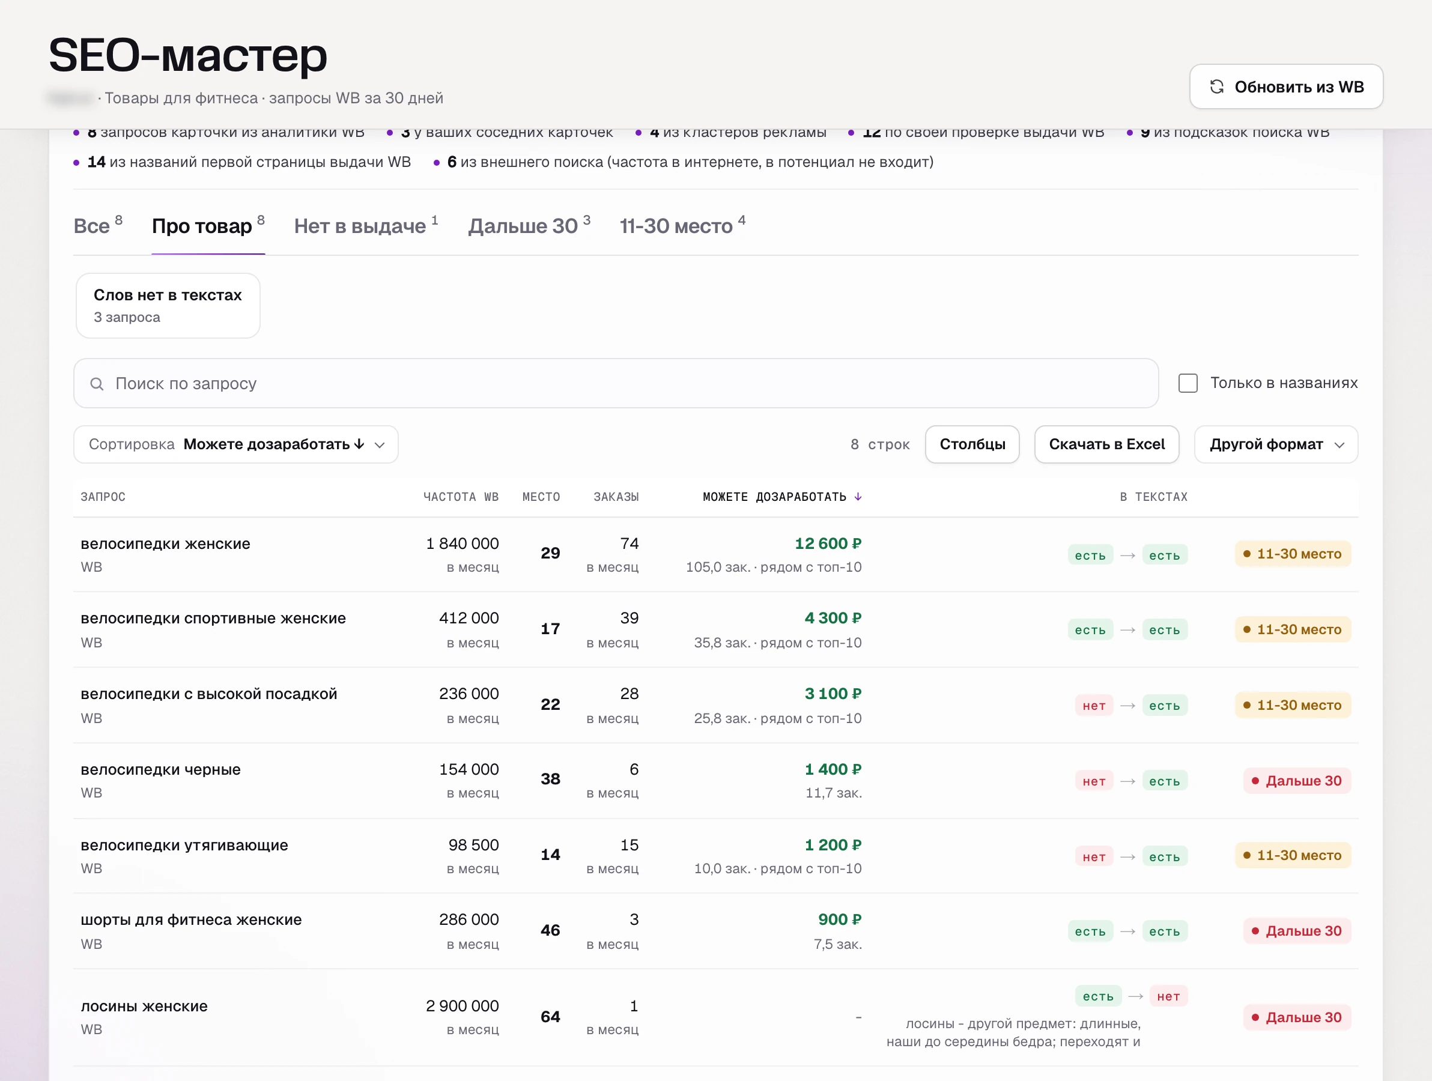Screen dimensions: 1432x1081
Task: Enable the Только в названиях checkbox
Action: click(1188, 383)
